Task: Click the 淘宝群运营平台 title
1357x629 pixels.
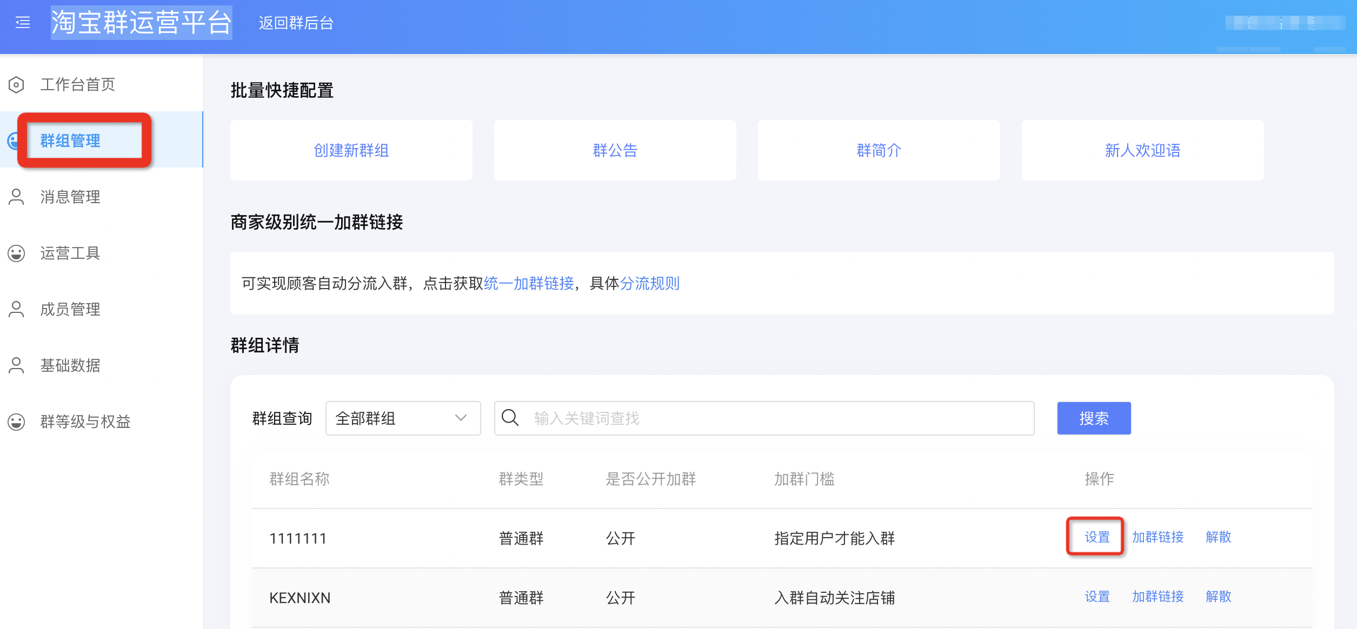Action: coord(141,23)
